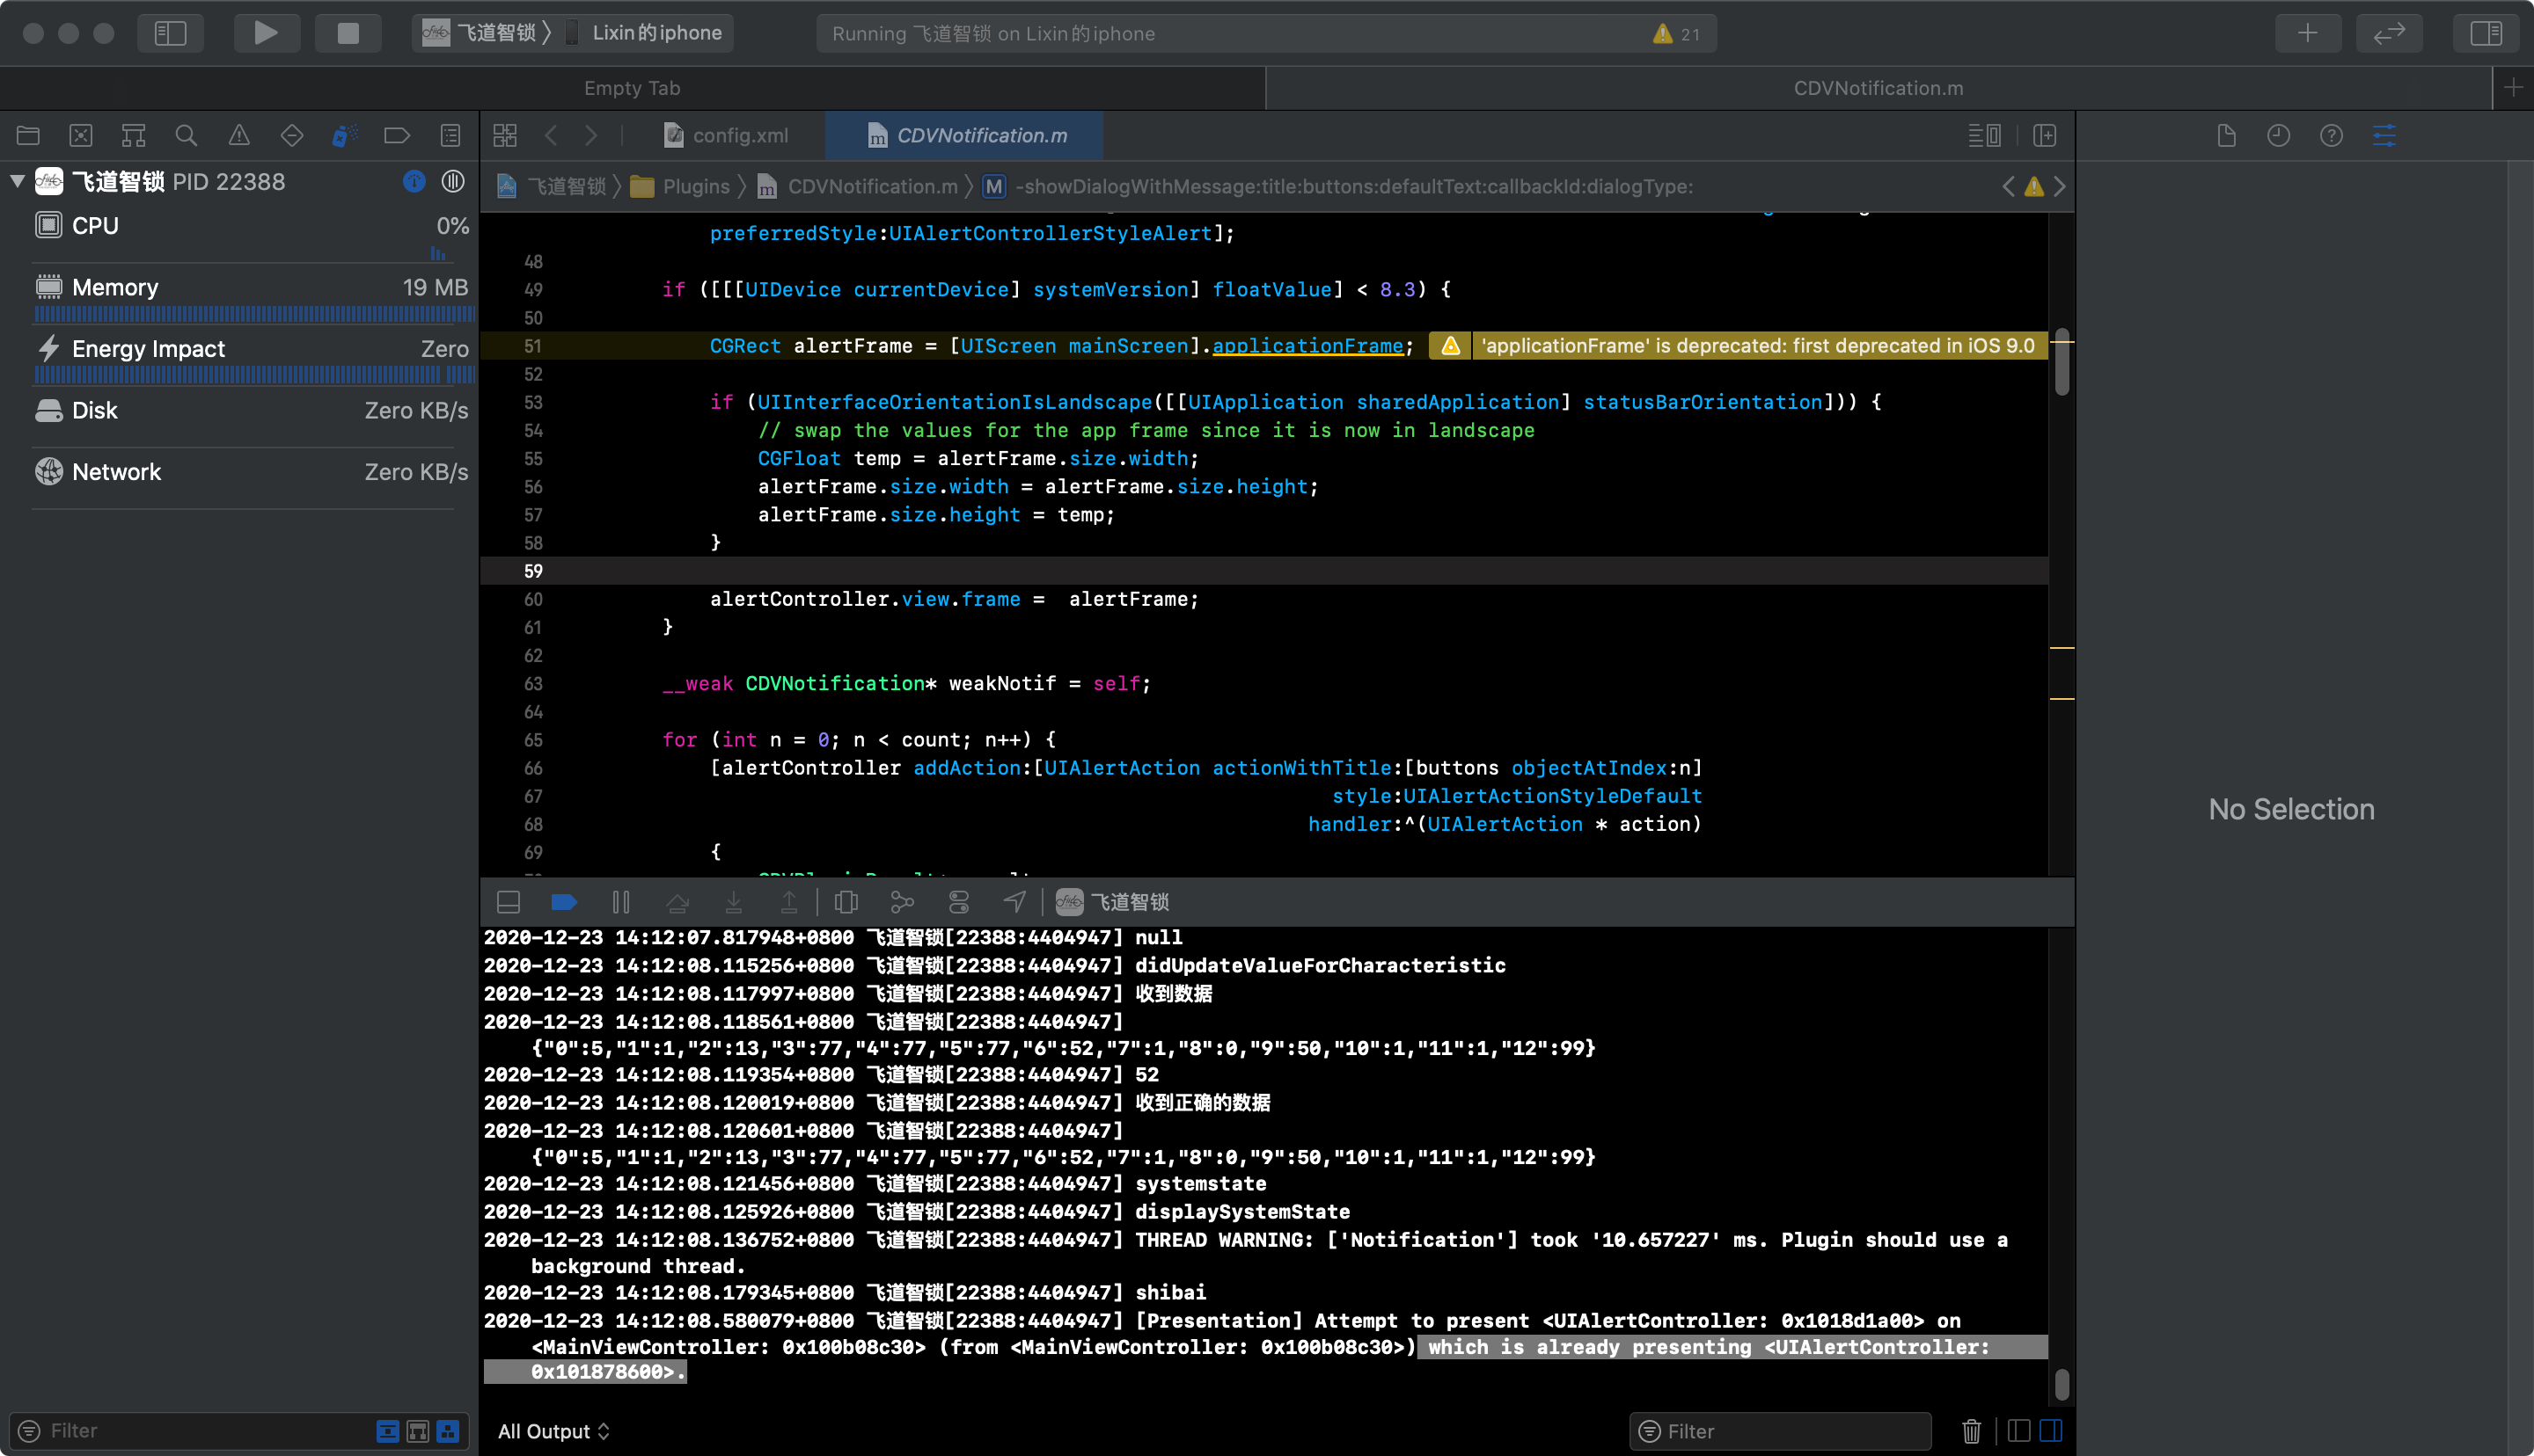This screenshot has height=1456, width=2534.
Task: Click the Simulate Location arrow icon
Action: point(1014,902)
